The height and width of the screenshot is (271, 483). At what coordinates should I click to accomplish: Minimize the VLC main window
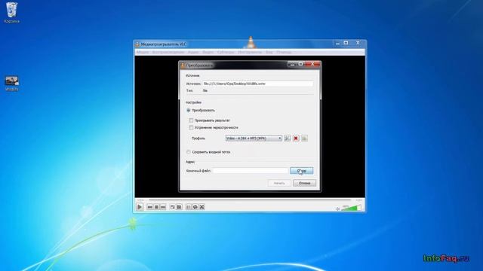[337, 44]
